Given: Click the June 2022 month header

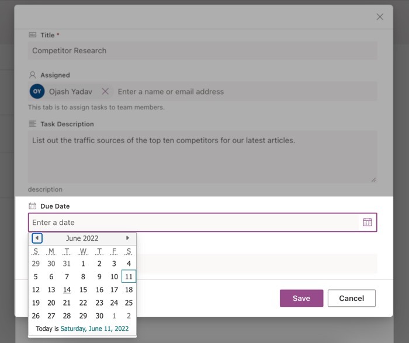Looking at the screenshot, I should (82, 238).
